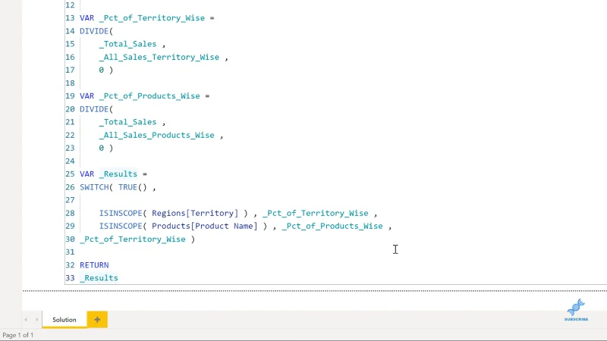Click 'VAR _Pct_of_Products_Wise =' on line 19
This screenshot has height=341, width=607.
[145, 96]
